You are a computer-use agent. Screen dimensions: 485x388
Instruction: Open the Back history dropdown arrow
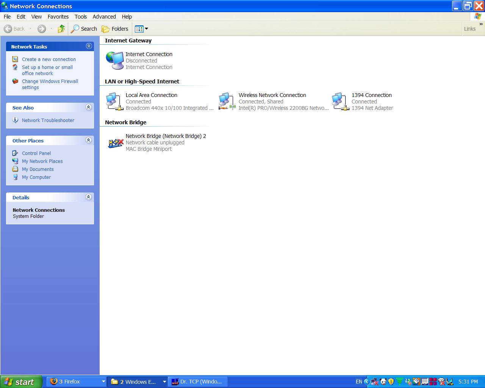coord(30,29)
